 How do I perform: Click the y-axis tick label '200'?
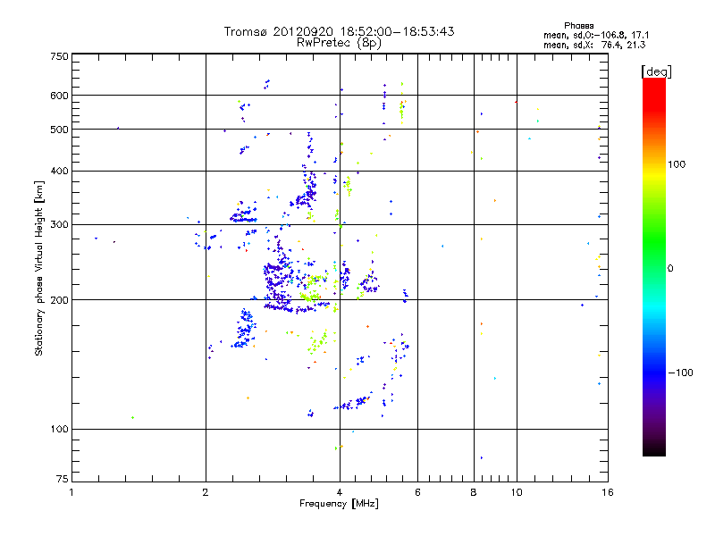pyautogui.click(x=59, y=300)
